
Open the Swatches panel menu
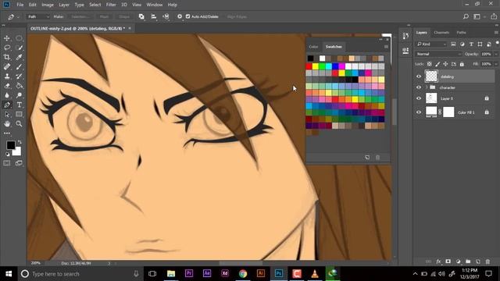(386, 47)
